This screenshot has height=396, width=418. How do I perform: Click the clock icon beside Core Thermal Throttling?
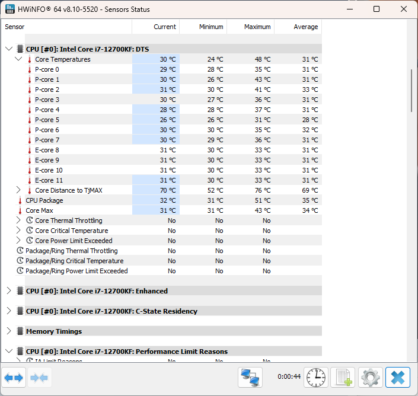click(x=30, y=221)
